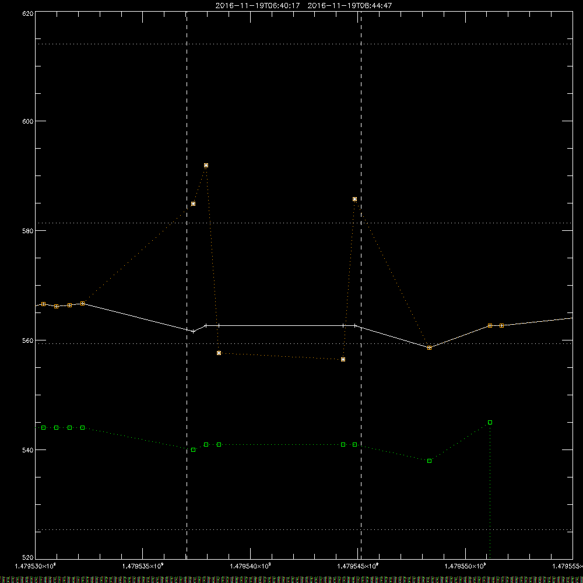583x583 pixels.
Task: Select the y-axis label 540
Action: tap(28, 450)
